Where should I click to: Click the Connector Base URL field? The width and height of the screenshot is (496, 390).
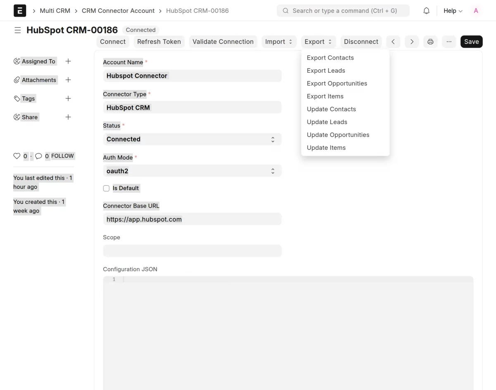click(x=192, y=219)
